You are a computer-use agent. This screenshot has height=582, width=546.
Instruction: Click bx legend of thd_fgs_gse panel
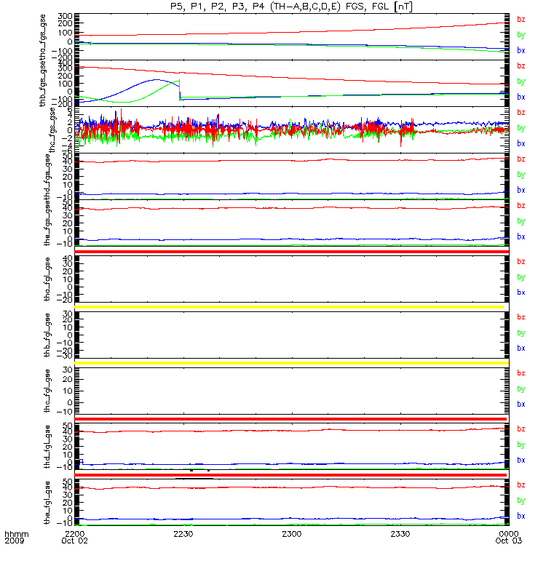[x=521, y=190]
